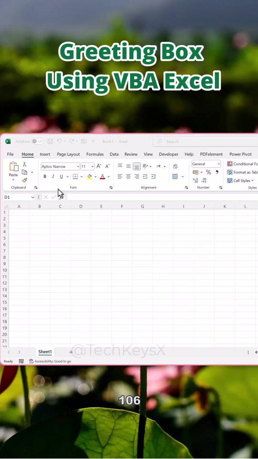The width and height of the screenshot is (258, 459).
Task: Open the font size dropdown
Action: pos(92,166)
